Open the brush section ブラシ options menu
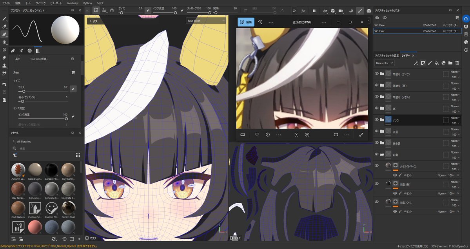Image resolution: width=470 pixels, height=249 pixels. pos(73,73)
